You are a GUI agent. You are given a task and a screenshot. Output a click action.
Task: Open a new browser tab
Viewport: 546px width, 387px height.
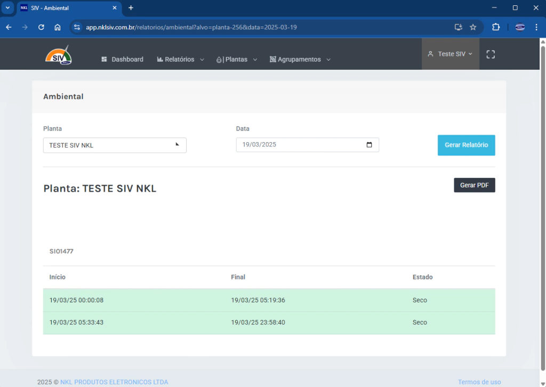coord(131,8)
